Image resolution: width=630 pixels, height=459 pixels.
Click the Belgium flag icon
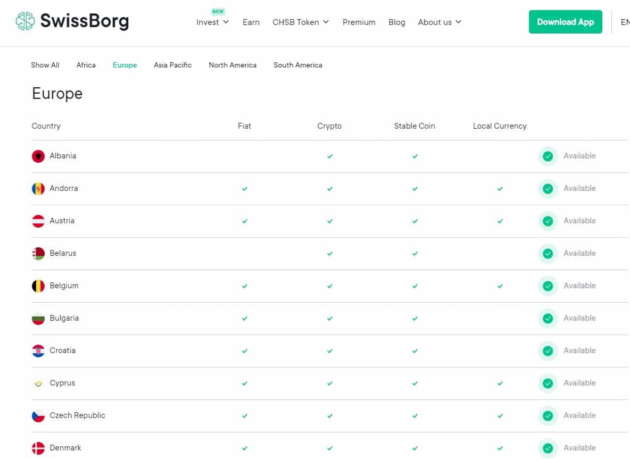pos(38,286)
